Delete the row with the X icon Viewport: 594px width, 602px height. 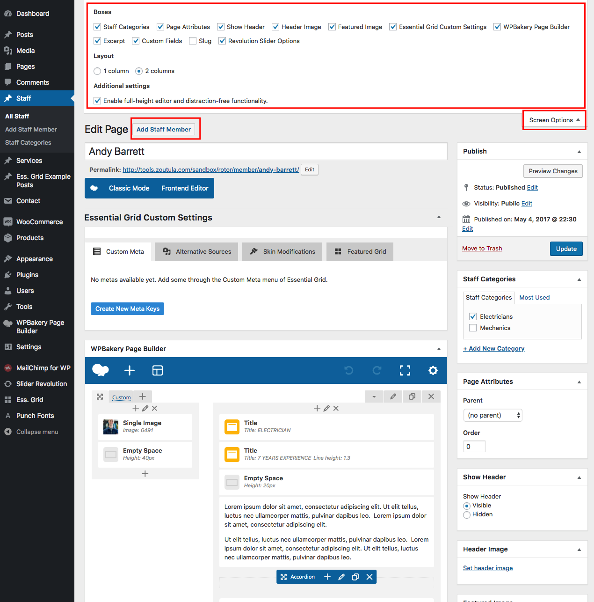point(431,396)
